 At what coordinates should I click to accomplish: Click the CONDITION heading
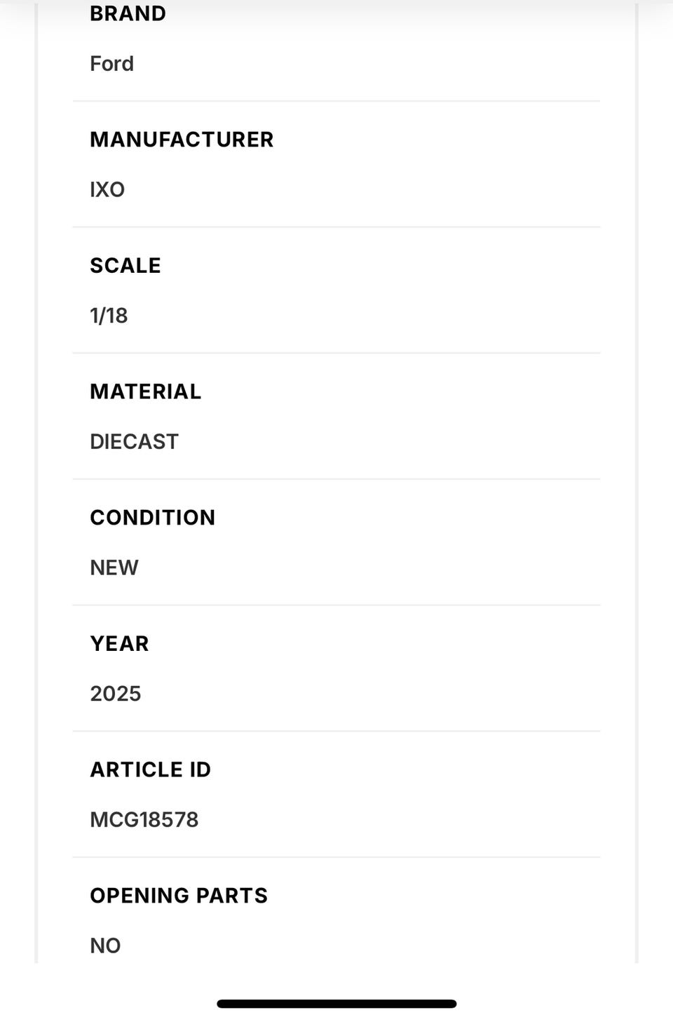(x=152, y=518)
